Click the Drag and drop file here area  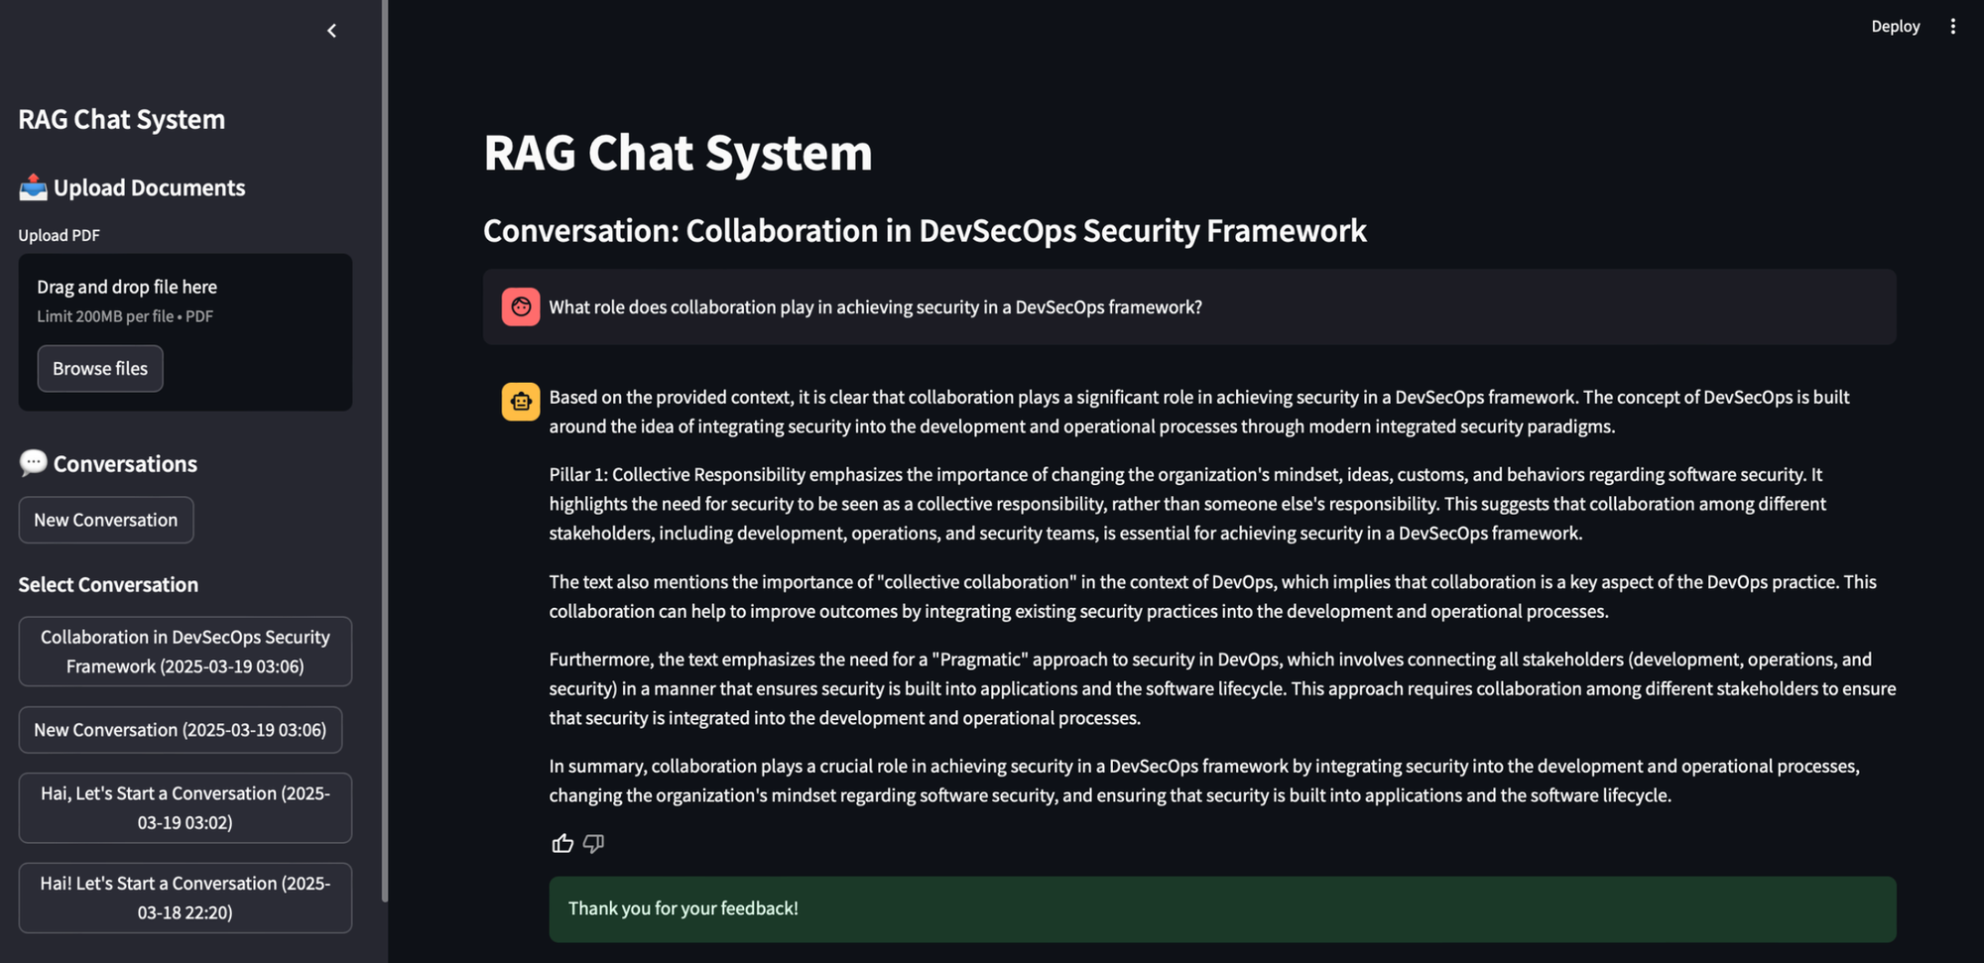pyautogui.click(x=186, y=332)
